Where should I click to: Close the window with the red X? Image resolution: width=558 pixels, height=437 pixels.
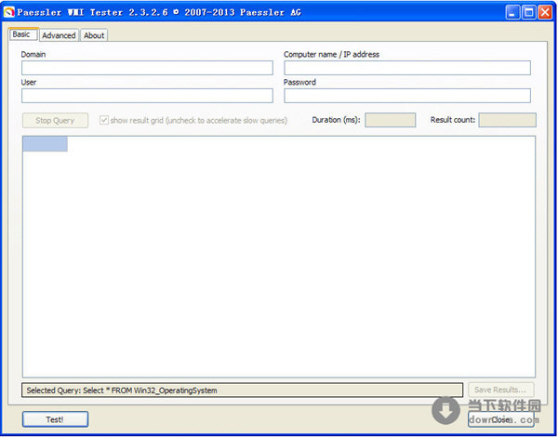click(x=545, y=12)
